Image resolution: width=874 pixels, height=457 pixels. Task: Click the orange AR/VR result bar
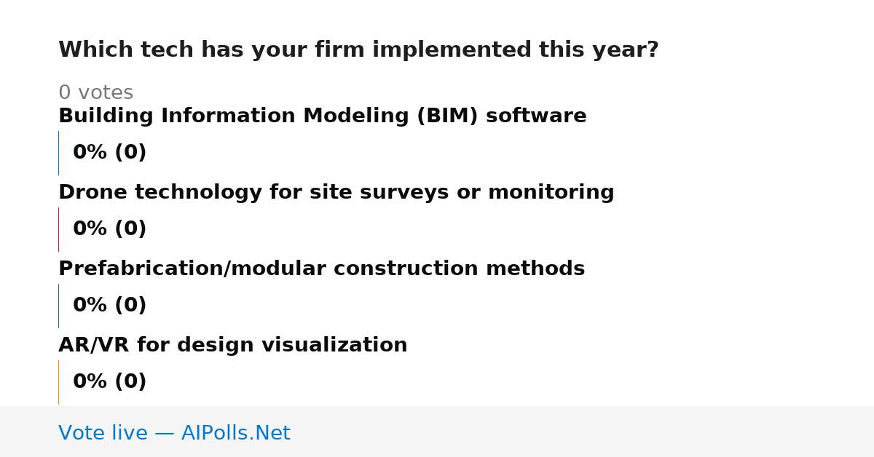[58, 382]
